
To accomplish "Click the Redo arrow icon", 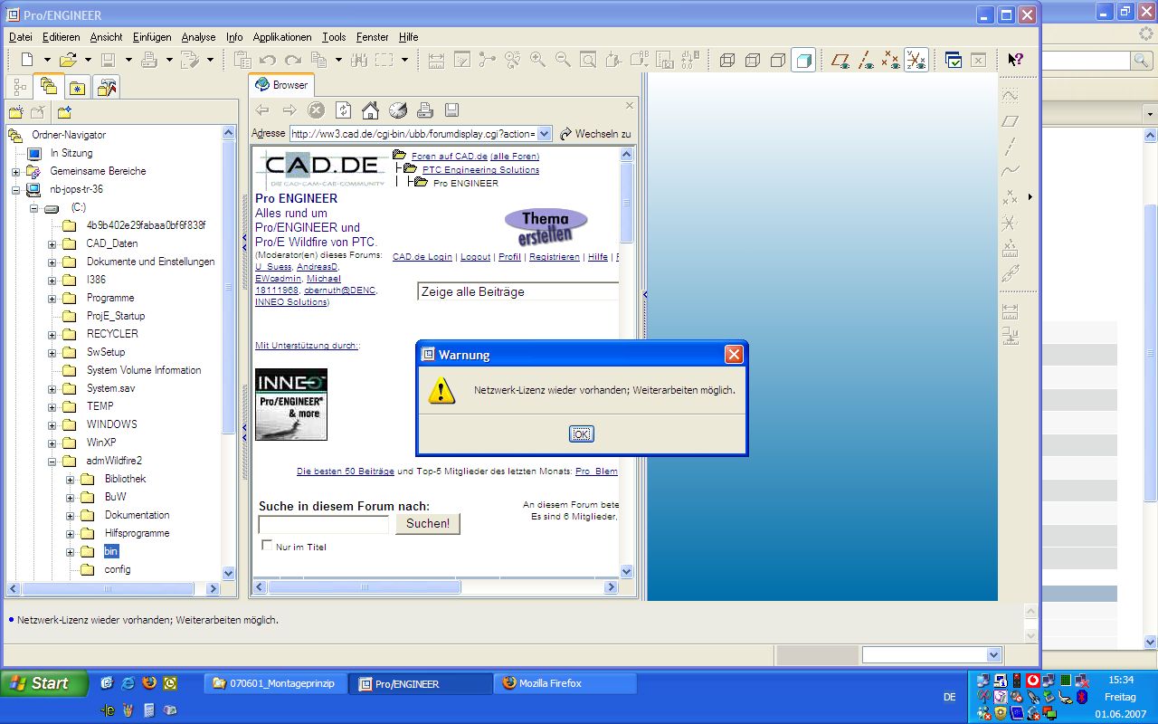I will tap(293, 60).
